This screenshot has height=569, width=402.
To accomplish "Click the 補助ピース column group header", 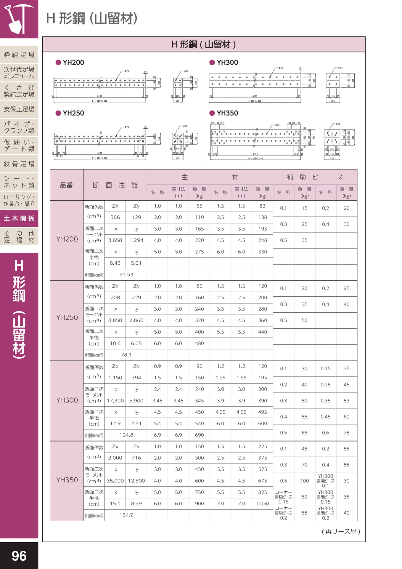I will coord(315,177).
